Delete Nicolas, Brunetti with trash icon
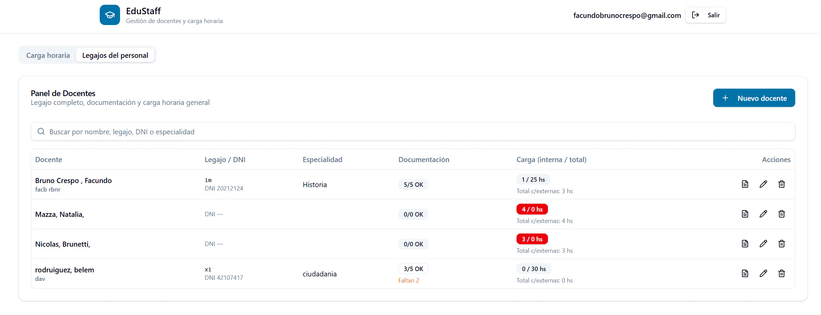 click(782, 244)
